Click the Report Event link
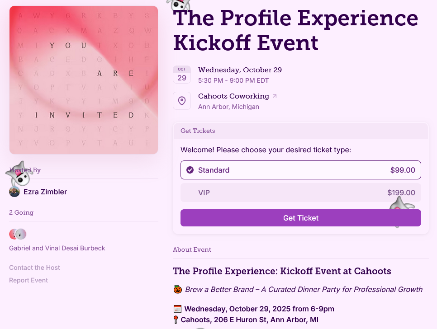Screen dimensions: 437x329 point(28,280)
